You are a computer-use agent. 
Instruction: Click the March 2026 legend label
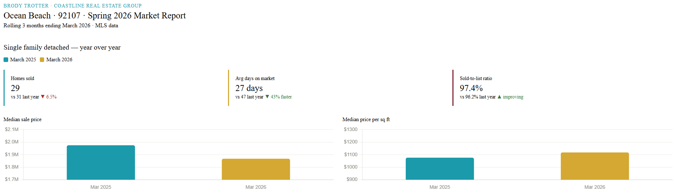tap(59, 59)
